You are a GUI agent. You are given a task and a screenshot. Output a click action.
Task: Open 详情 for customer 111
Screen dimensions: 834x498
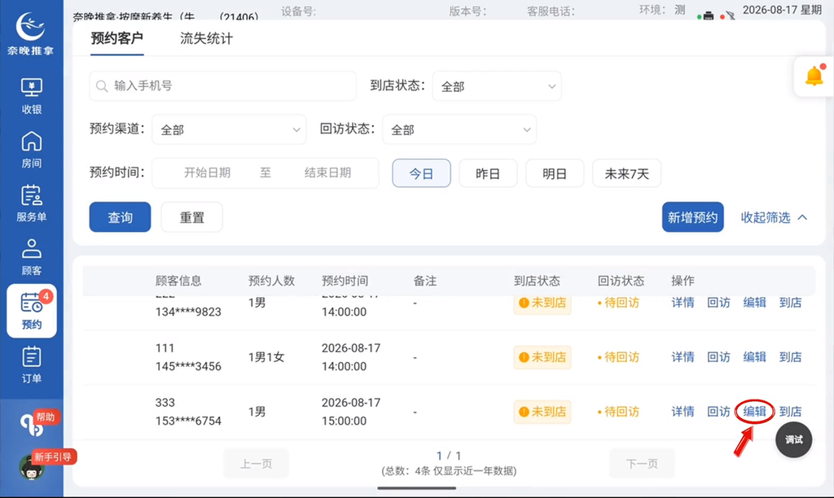pos(683,357)
